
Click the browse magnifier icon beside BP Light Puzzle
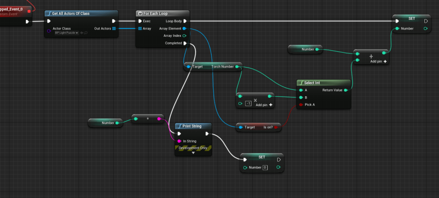[86, 33]
